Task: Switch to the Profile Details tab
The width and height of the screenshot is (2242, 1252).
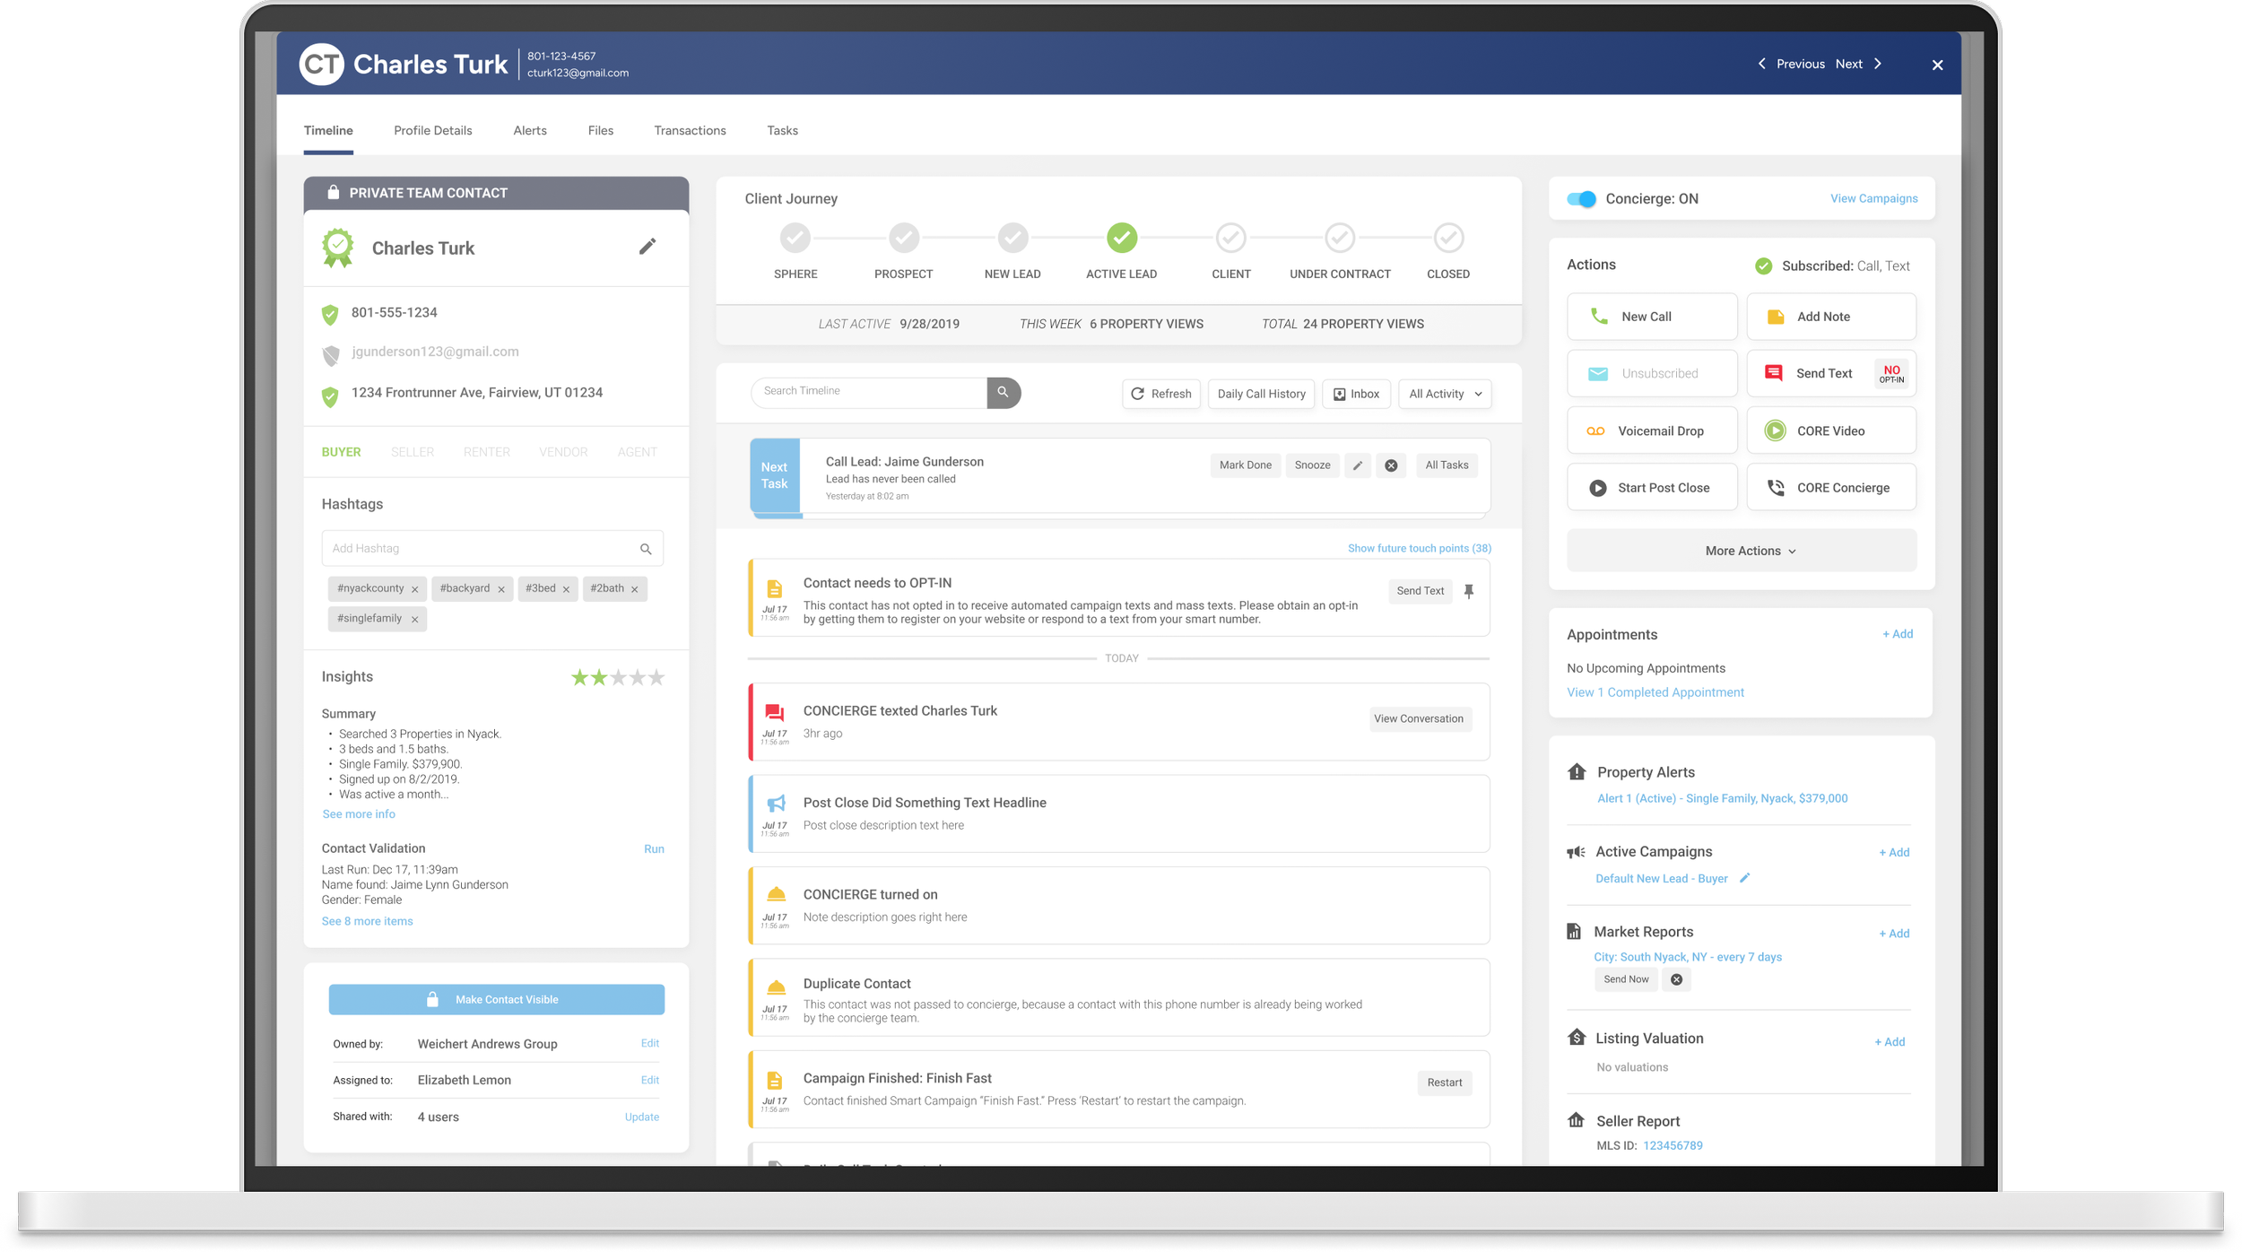Action: [432, 131]
